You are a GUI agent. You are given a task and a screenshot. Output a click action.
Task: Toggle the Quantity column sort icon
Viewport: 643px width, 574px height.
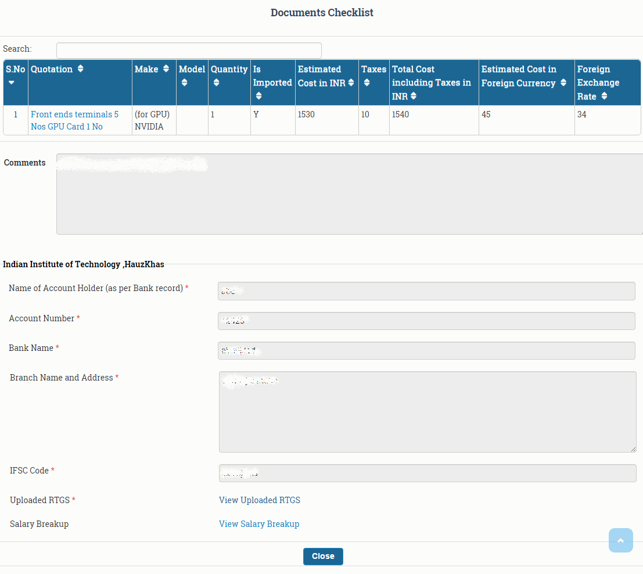click(x=216, y=83)
